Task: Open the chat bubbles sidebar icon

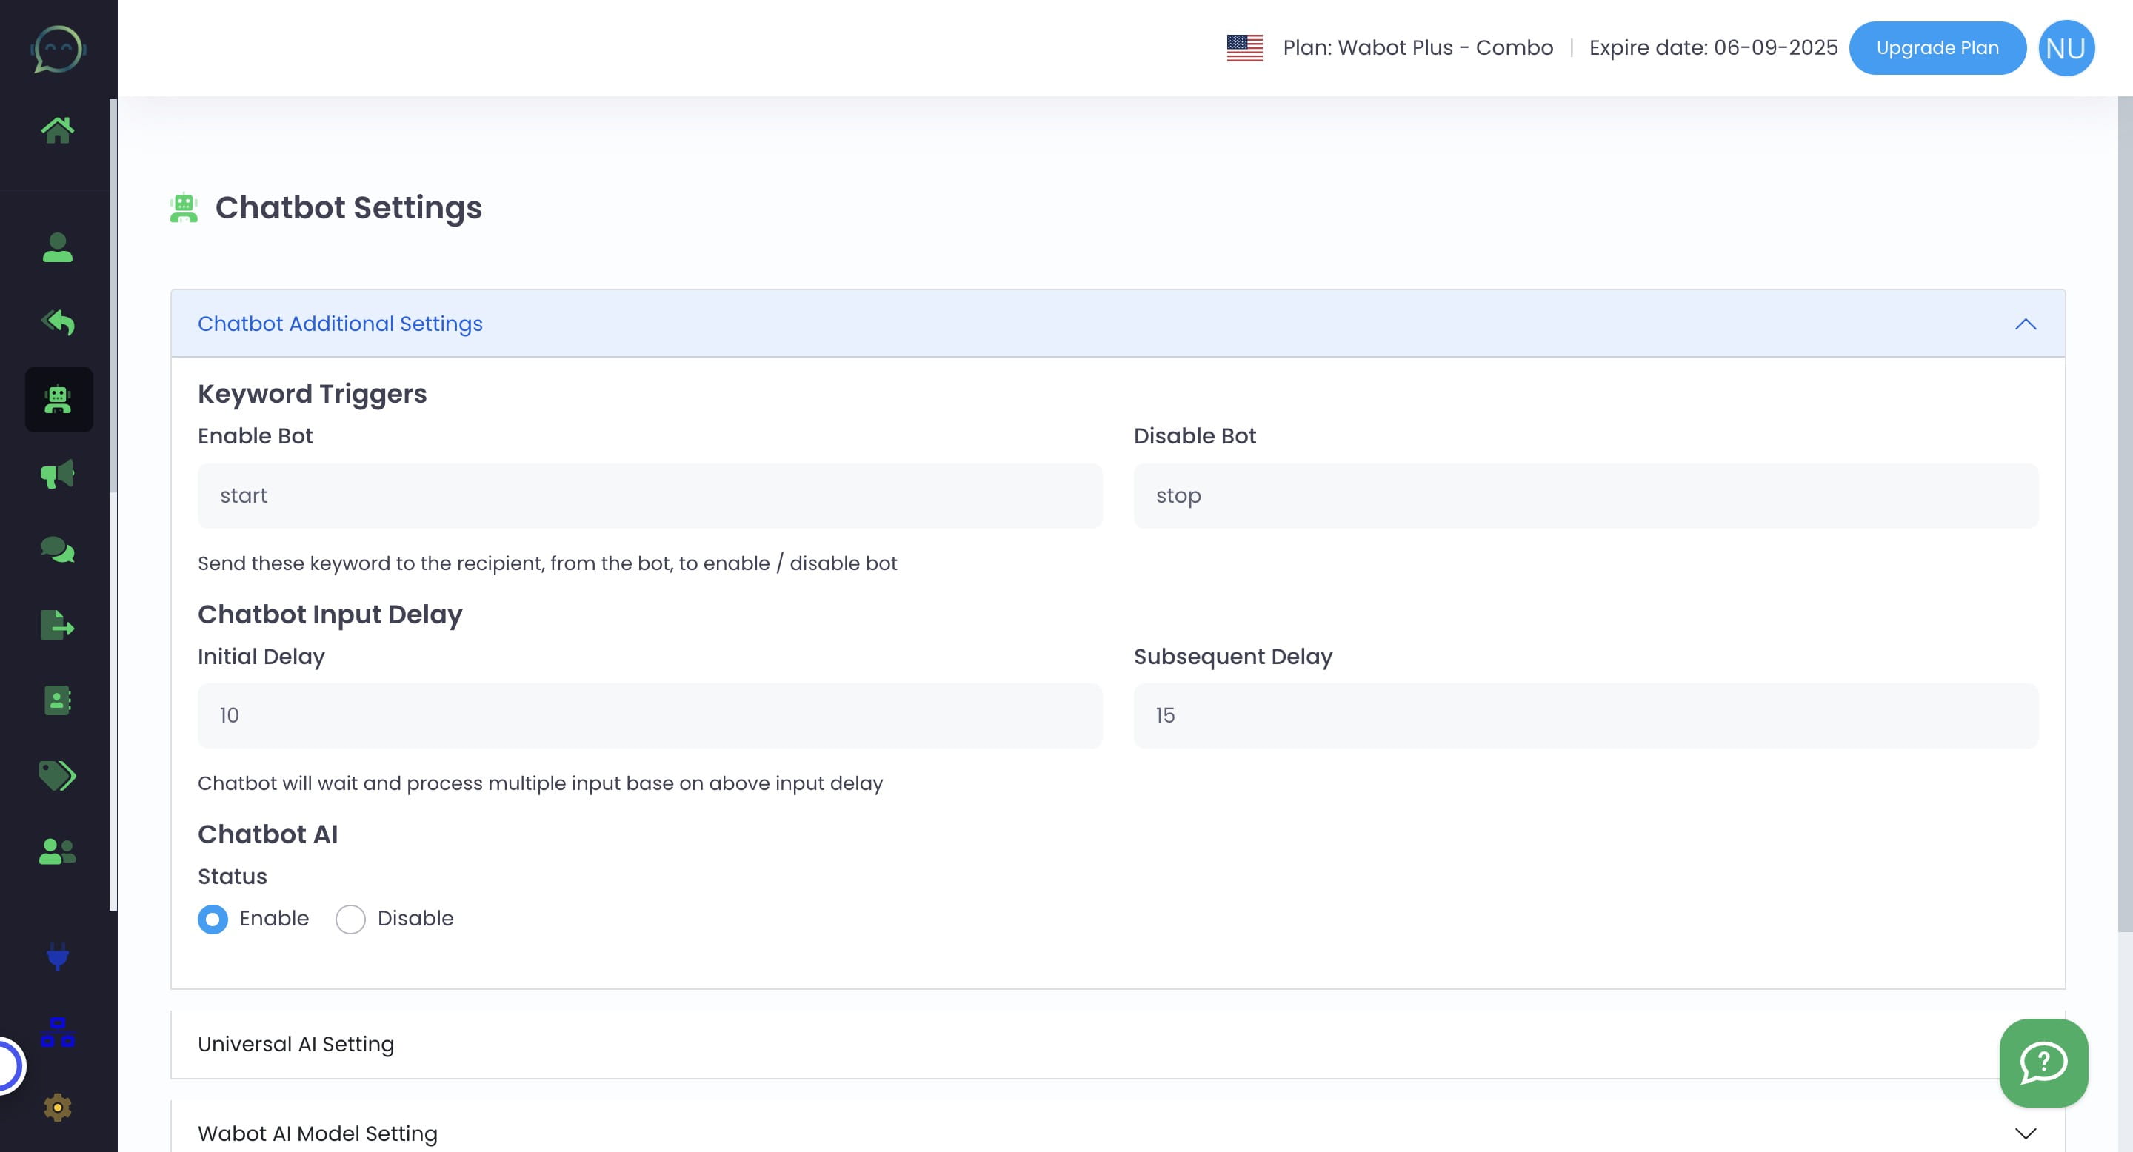Action: (57, 549)
